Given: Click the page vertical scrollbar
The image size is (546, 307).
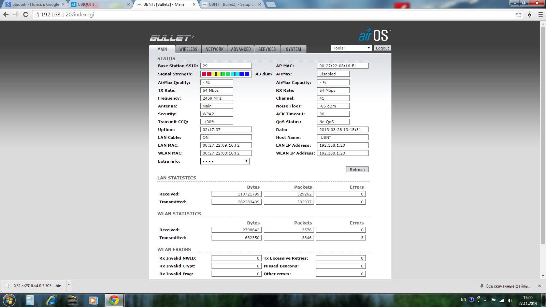Looking at the screenshot, I should (543, 135).
